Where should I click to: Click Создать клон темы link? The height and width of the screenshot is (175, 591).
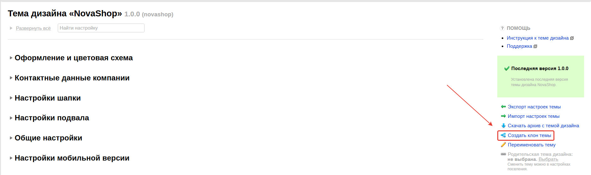point(529,135)
